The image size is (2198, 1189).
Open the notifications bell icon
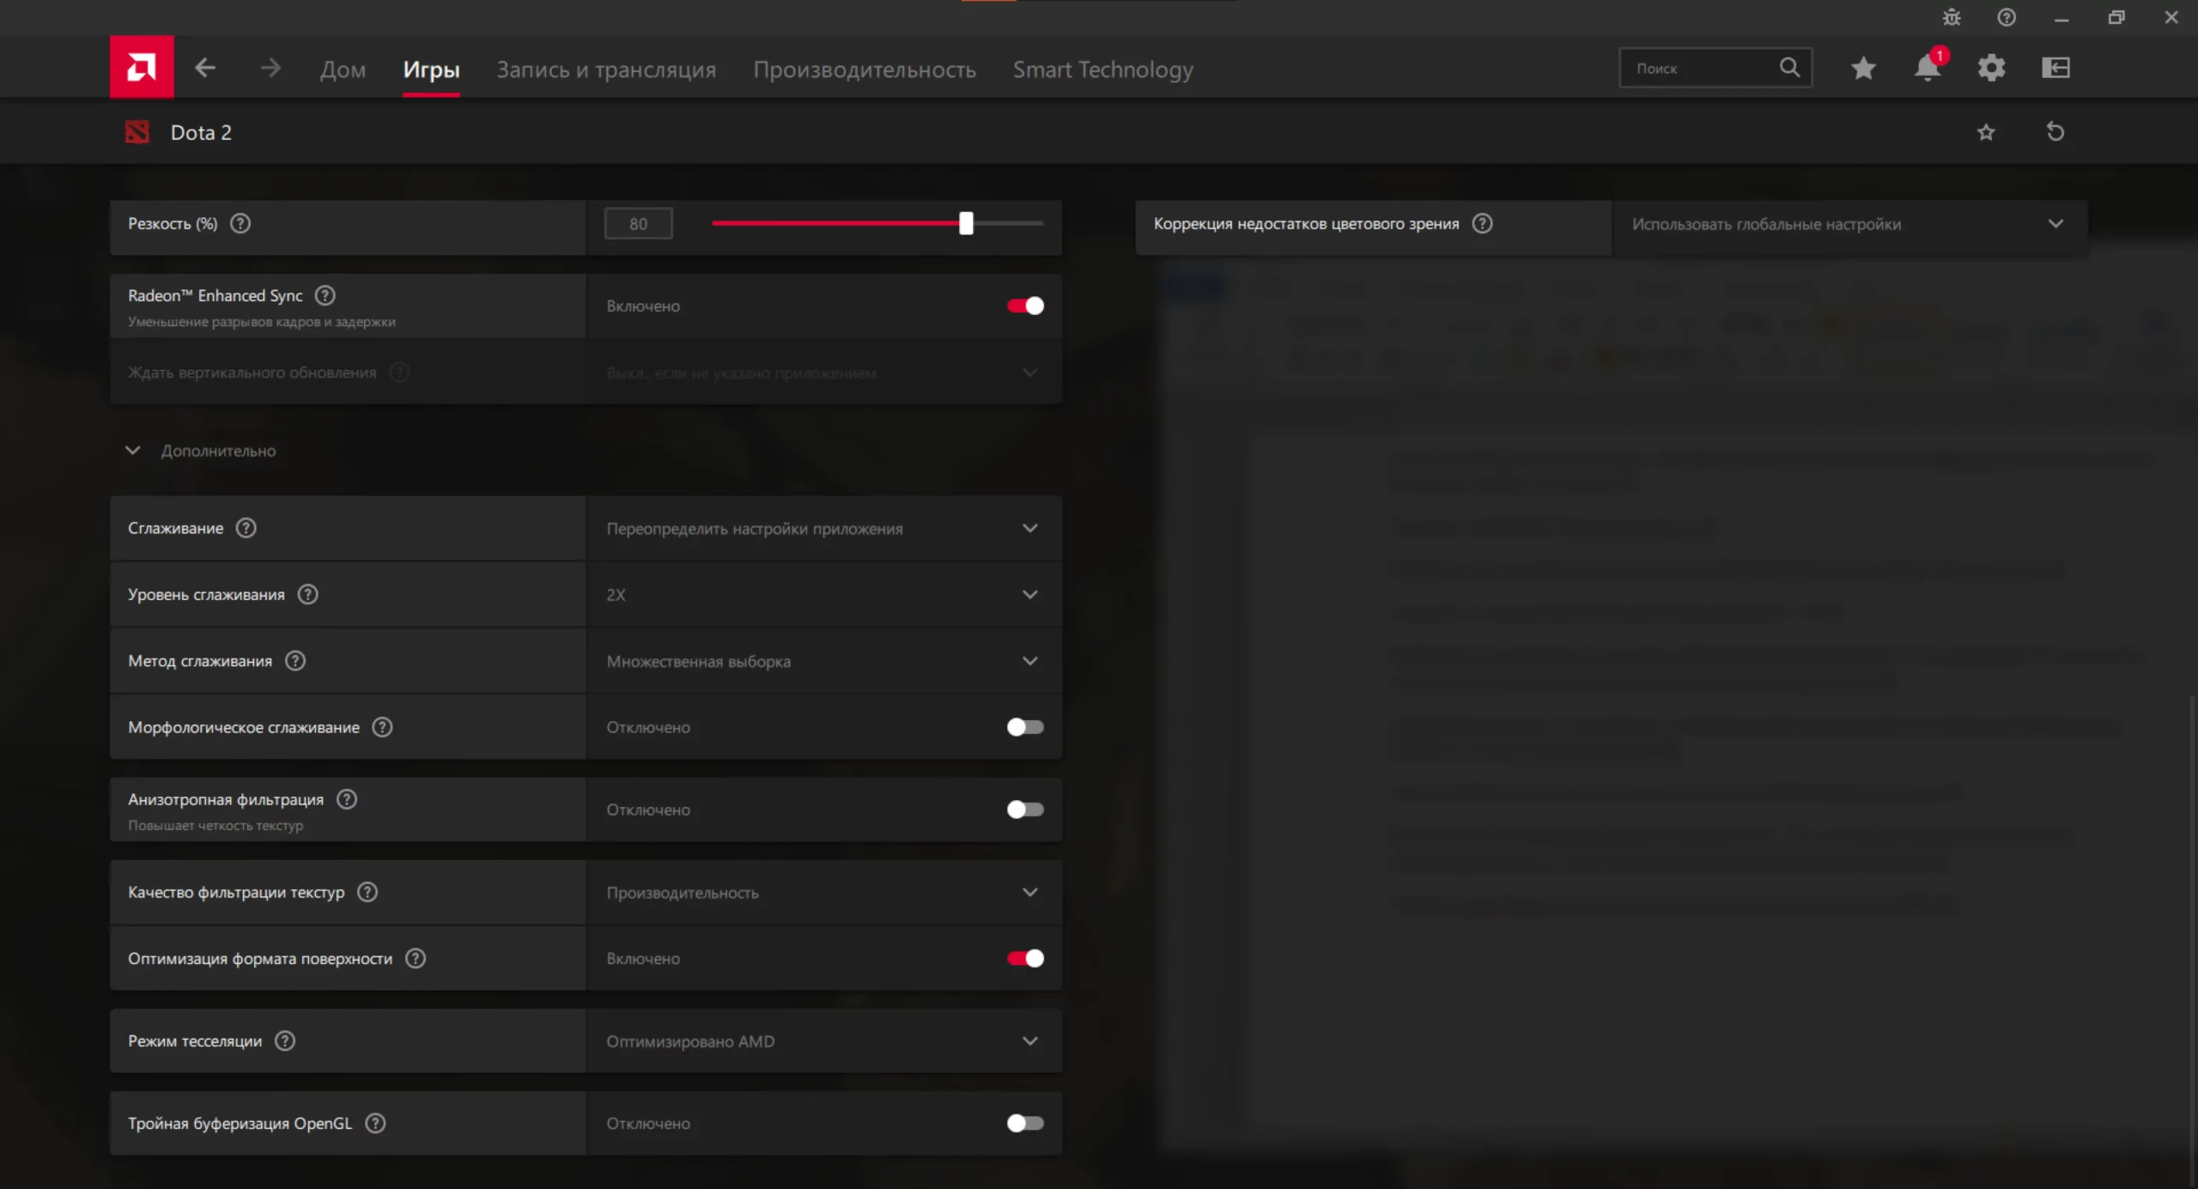tap(1927, 68)
